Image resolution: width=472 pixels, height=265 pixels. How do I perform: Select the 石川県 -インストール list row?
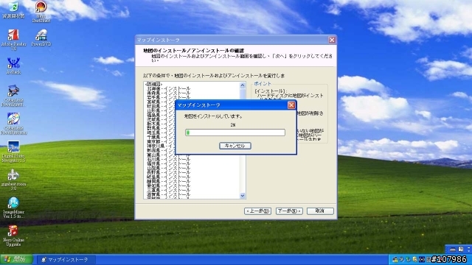[x=169, y=159]
